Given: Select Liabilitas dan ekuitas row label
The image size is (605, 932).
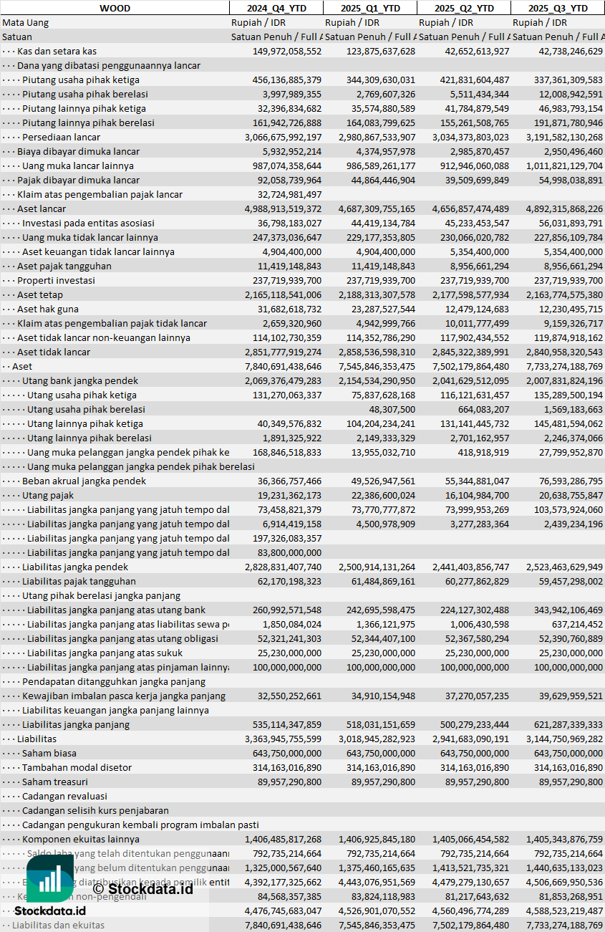Looking at the screenshot, I should click(x=58, y=925).
